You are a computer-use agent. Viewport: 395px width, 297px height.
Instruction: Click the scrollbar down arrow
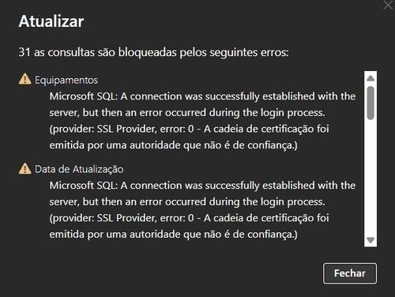point(371,240)
